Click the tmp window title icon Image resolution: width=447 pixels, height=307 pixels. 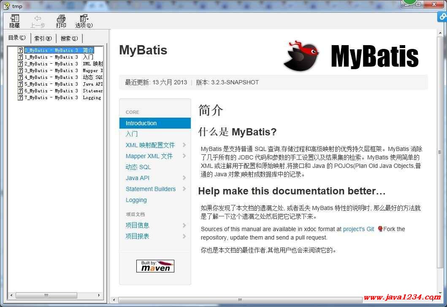6,6
